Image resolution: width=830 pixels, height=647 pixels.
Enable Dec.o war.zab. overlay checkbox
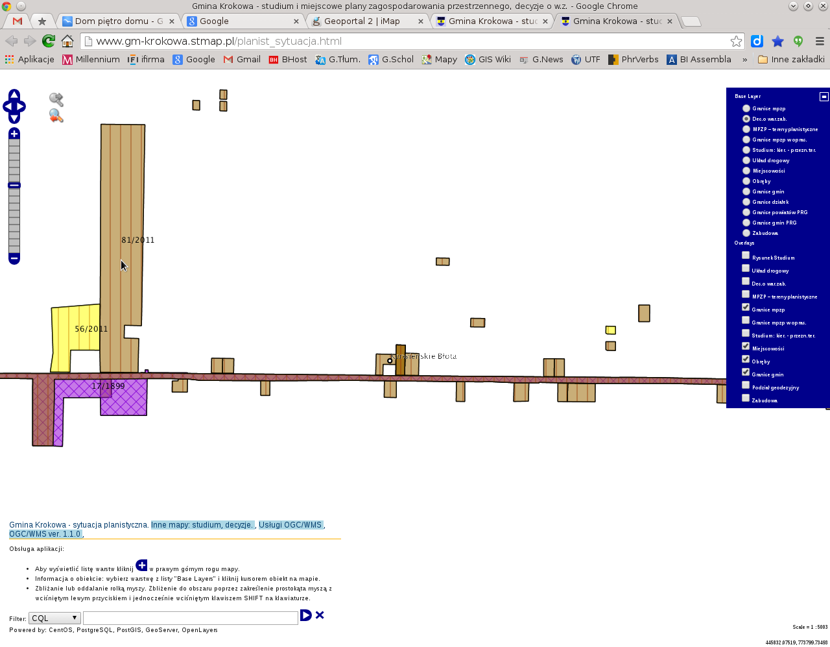[746, 281]
